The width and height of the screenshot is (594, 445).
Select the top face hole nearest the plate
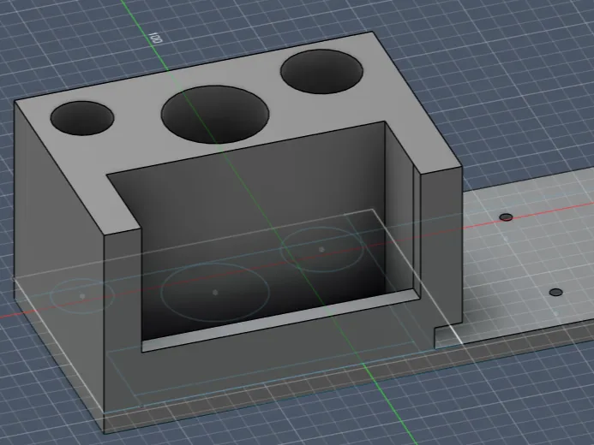[322, 72]
